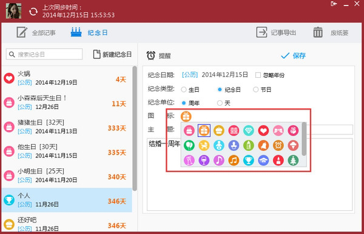Open the 小森森后天生日！ entry
The width and height of the screenshot is (364, 234).
tap(67, 103)
